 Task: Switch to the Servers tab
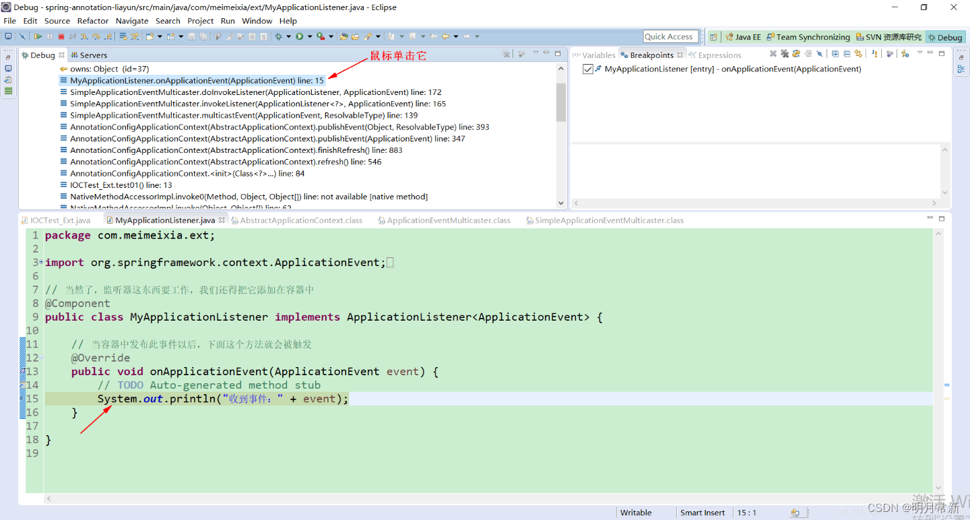click(x=89, y=55)
